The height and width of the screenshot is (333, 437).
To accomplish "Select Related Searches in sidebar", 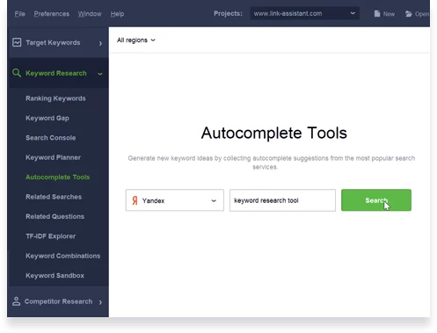I will pyautogui.click(x=54, y=197).
